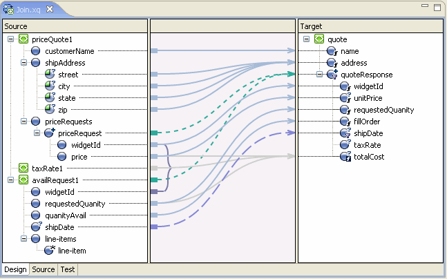Collapse the priceRequest tree node
Screen dimensions: 447x279
click(x=37, y=133)
